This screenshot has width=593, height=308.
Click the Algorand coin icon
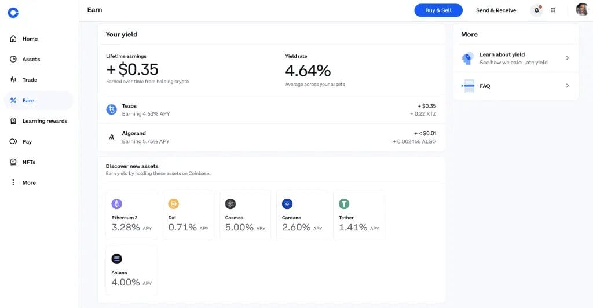click(x=112, y=137)
